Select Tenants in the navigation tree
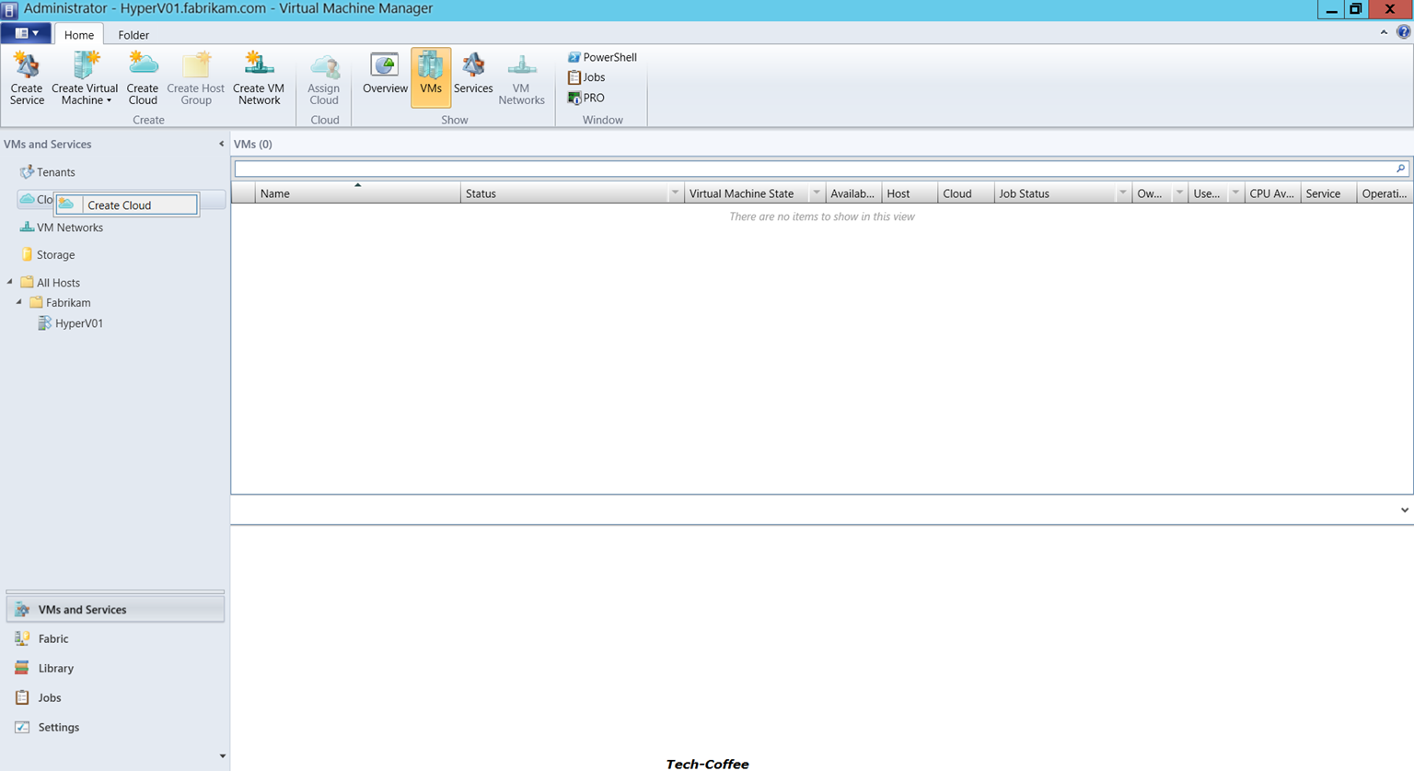1414x771 pixels. click(48, 172)
